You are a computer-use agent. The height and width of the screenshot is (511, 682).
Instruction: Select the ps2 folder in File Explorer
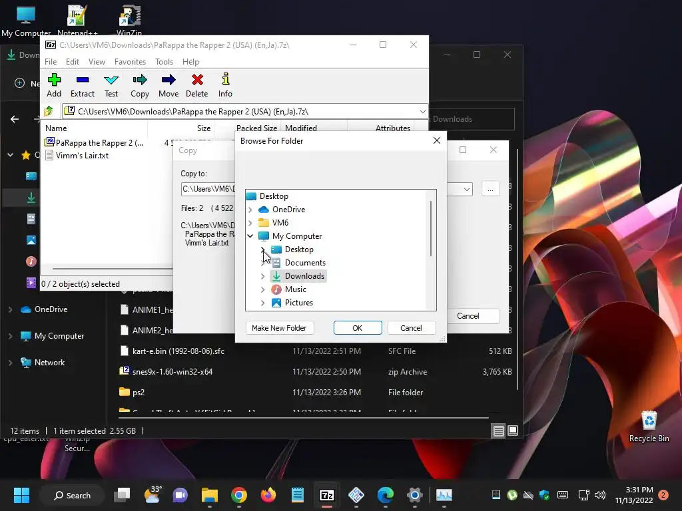[139, 392]
